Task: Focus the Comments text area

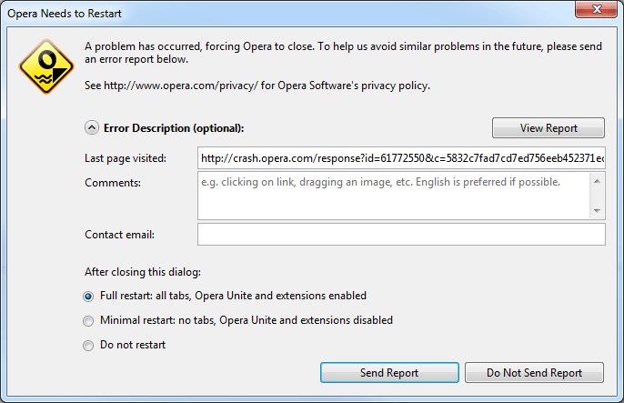Action: pyautogui.click(x=393, y=195)
